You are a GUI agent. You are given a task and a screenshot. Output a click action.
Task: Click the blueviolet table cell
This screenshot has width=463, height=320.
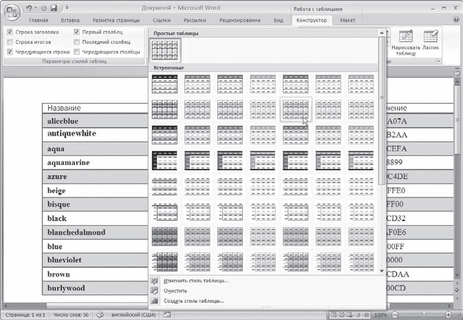(95, 260)
